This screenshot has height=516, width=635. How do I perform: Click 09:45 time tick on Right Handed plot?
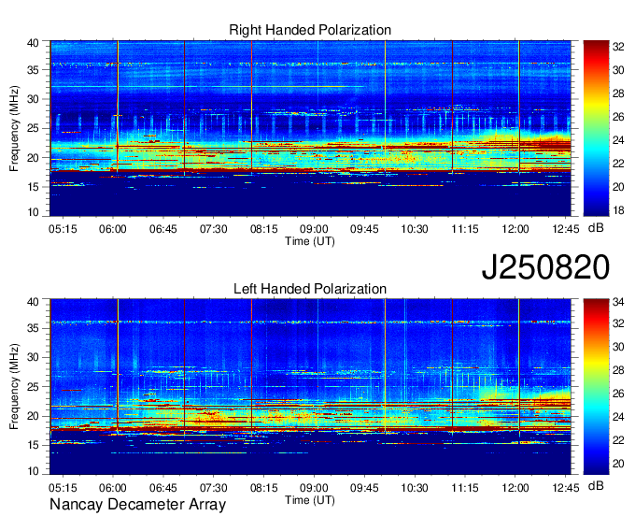coord(364,229)
